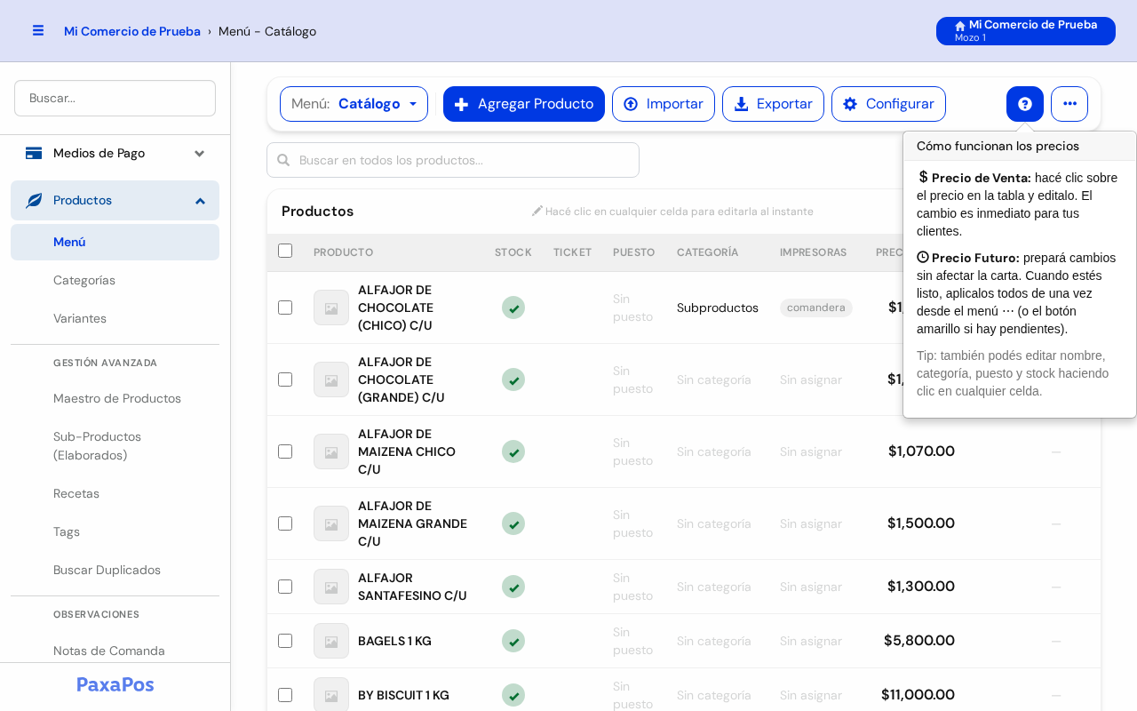
Task: Click stock check icon for BY BISCUIT 1 KG
Action: coord(513,695)
